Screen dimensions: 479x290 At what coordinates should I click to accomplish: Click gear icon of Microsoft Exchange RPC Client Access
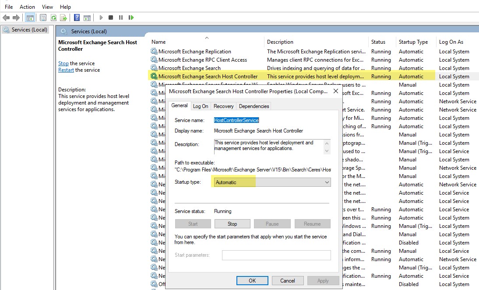tap(154, 59)
